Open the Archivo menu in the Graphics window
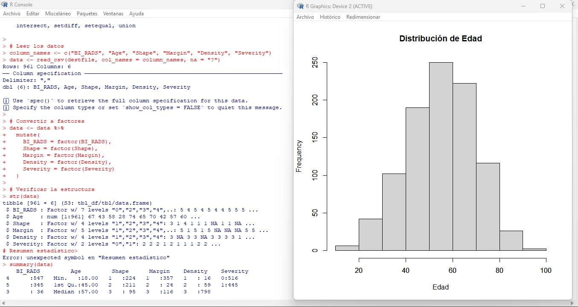The height and width of the screenshot is (307, 578). pos(305,17)
